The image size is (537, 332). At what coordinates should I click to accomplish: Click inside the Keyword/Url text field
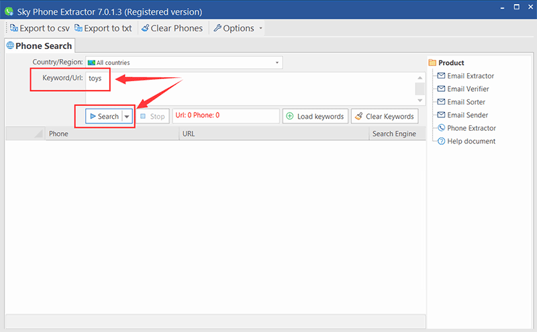click(248, 87)
